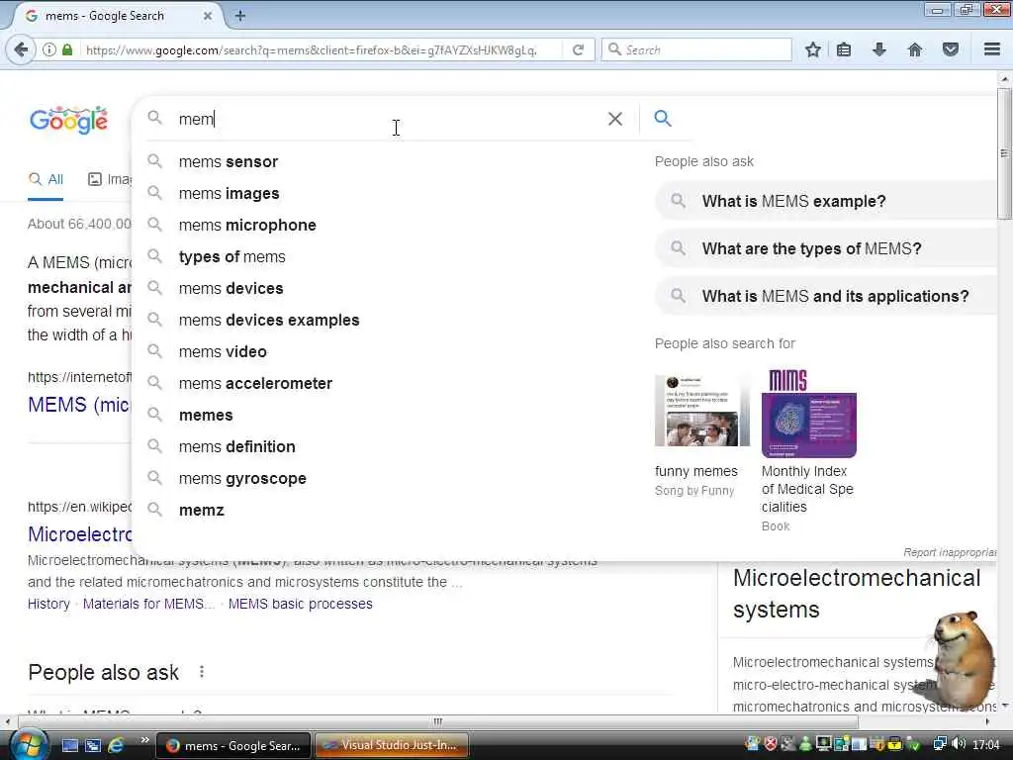1013x760 pixels.
Task: Click horizontal scrollbar right arrow
Action: pyautogui.click(x=987, y=721)
